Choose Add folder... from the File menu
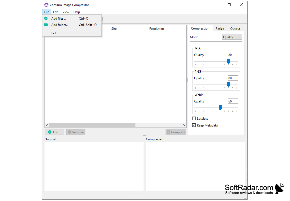290x201 pixels. [72, 25]
